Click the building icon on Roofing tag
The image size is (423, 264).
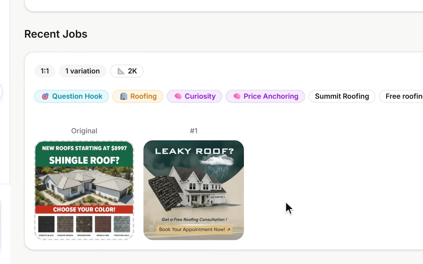[x=123, y=96]
